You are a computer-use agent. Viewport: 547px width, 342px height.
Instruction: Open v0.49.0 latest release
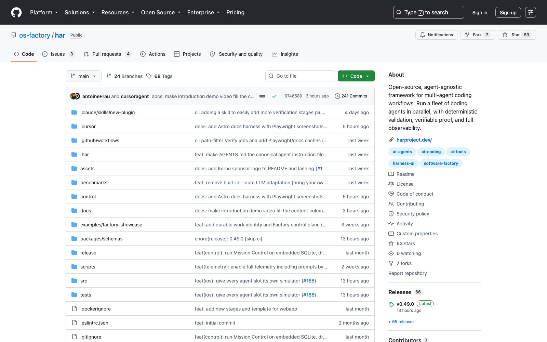pyautogui.click(x=405, y=304)
